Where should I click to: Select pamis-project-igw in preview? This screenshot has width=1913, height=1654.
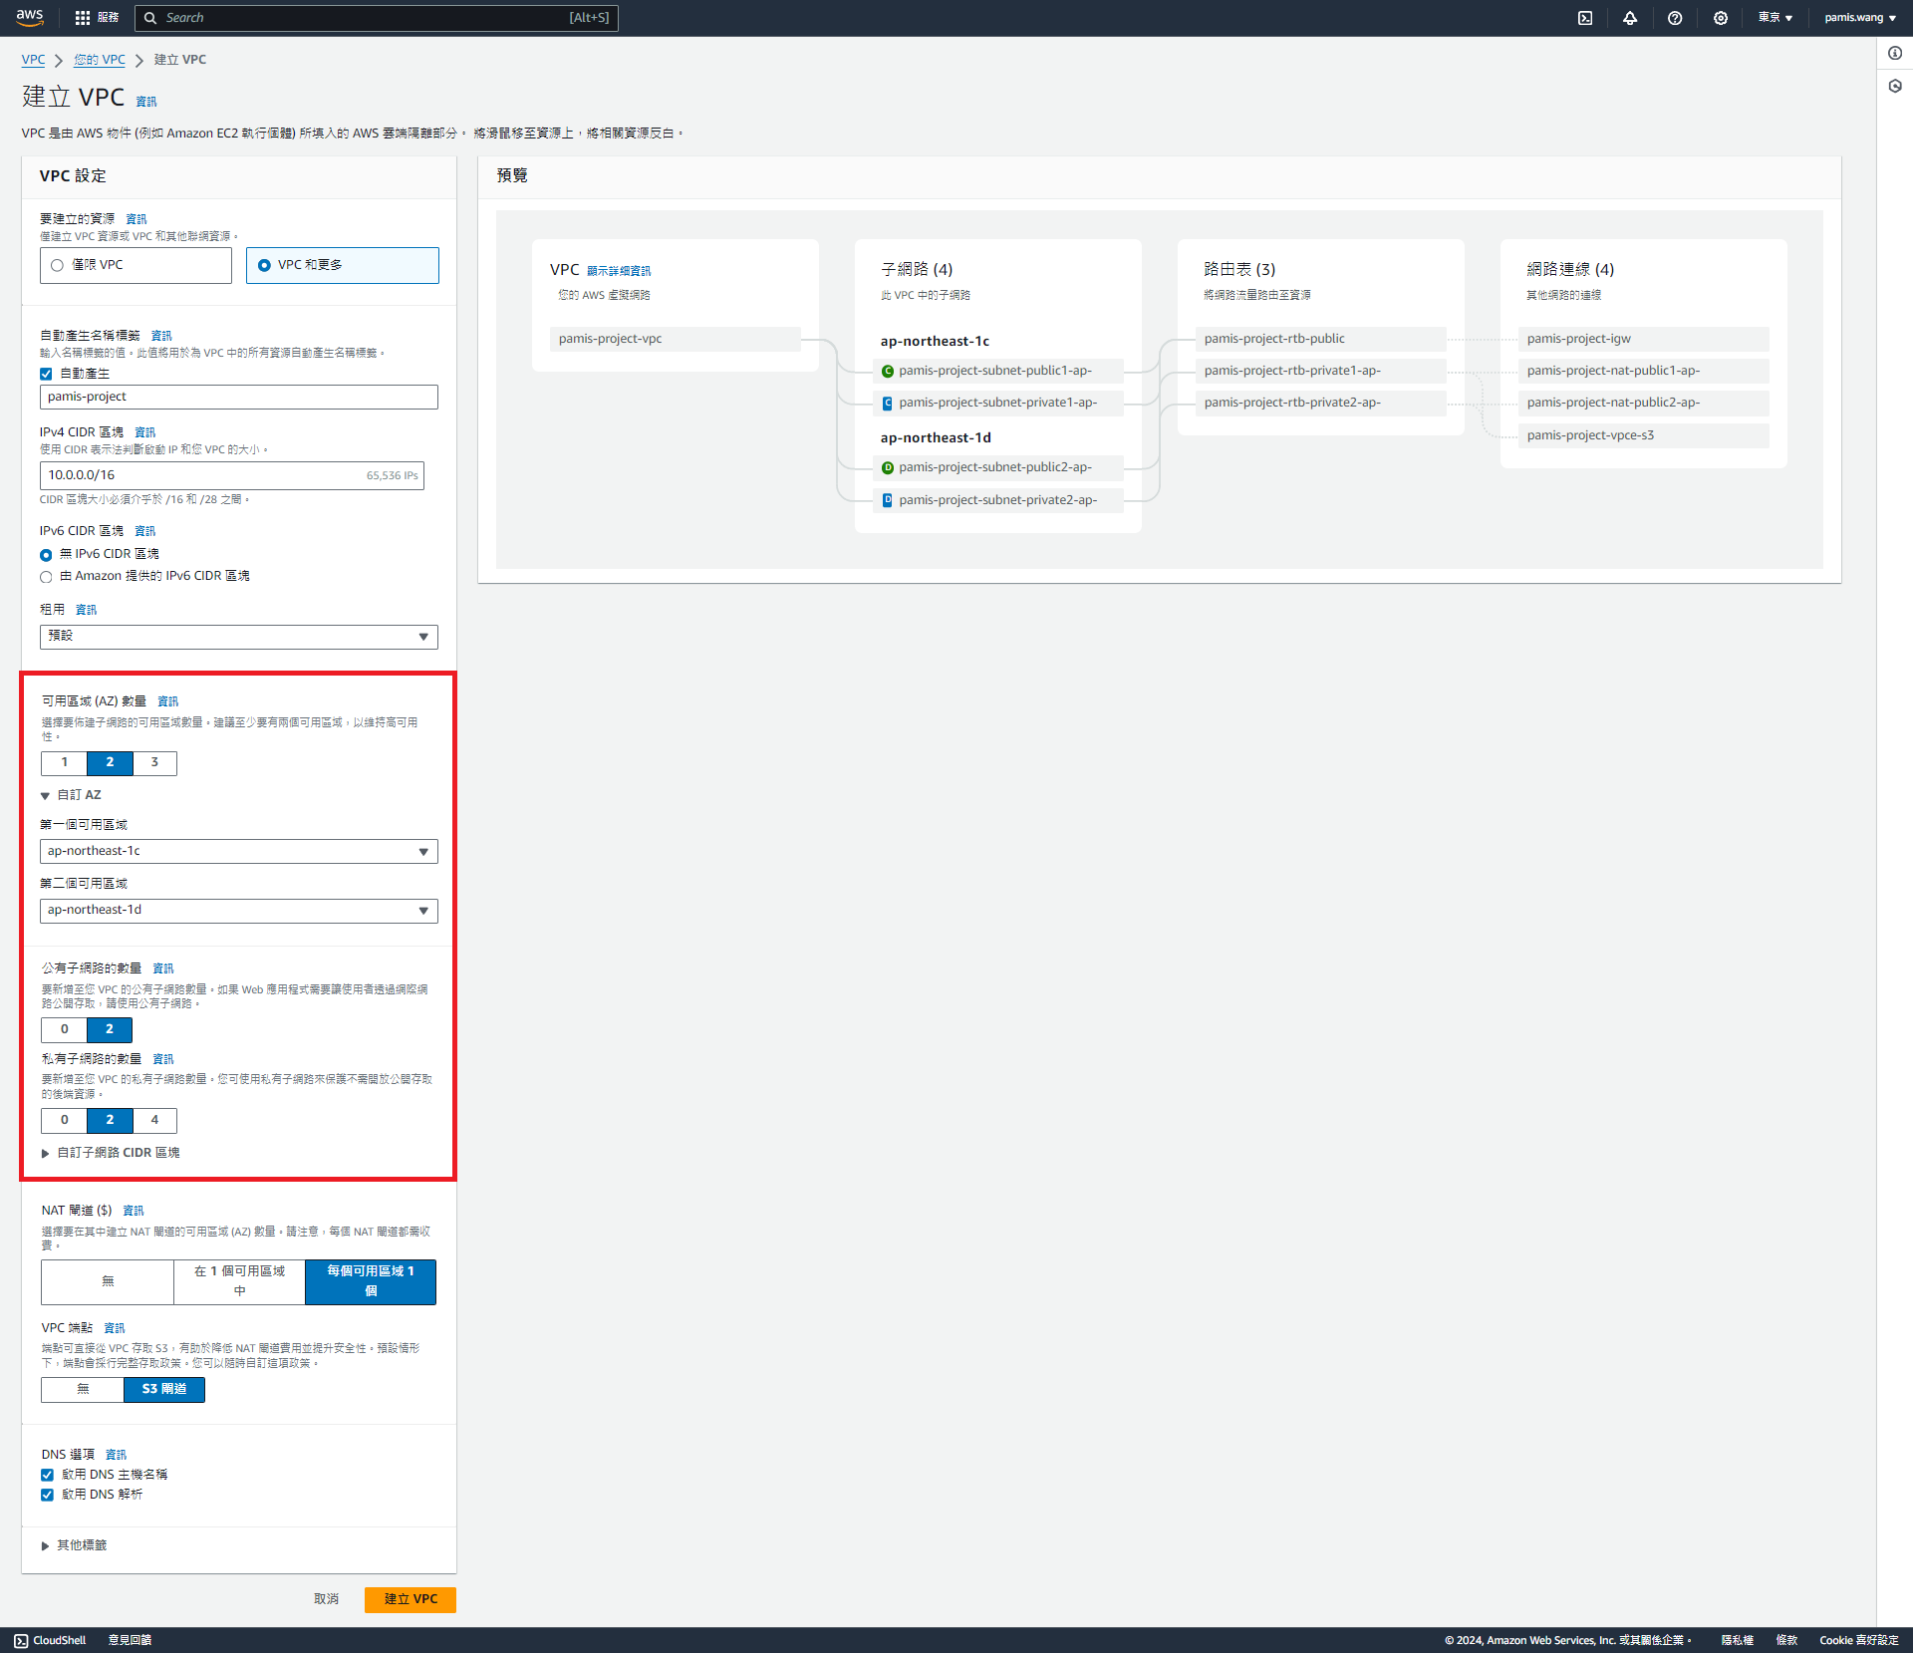pos(1644,340)
